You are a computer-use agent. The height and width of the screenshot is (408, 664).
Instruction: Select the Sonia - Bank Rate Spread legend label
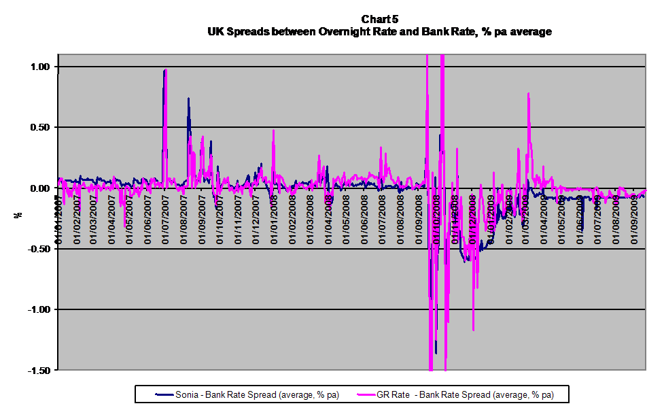coord(257,394)
